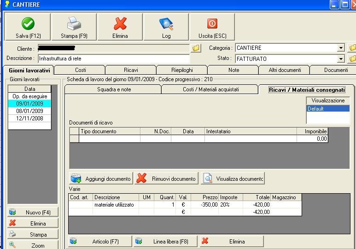Click Aggiungi documento button
Image resolution: width=356 pixels, height=249 pixels.
[x=101, y=178]
